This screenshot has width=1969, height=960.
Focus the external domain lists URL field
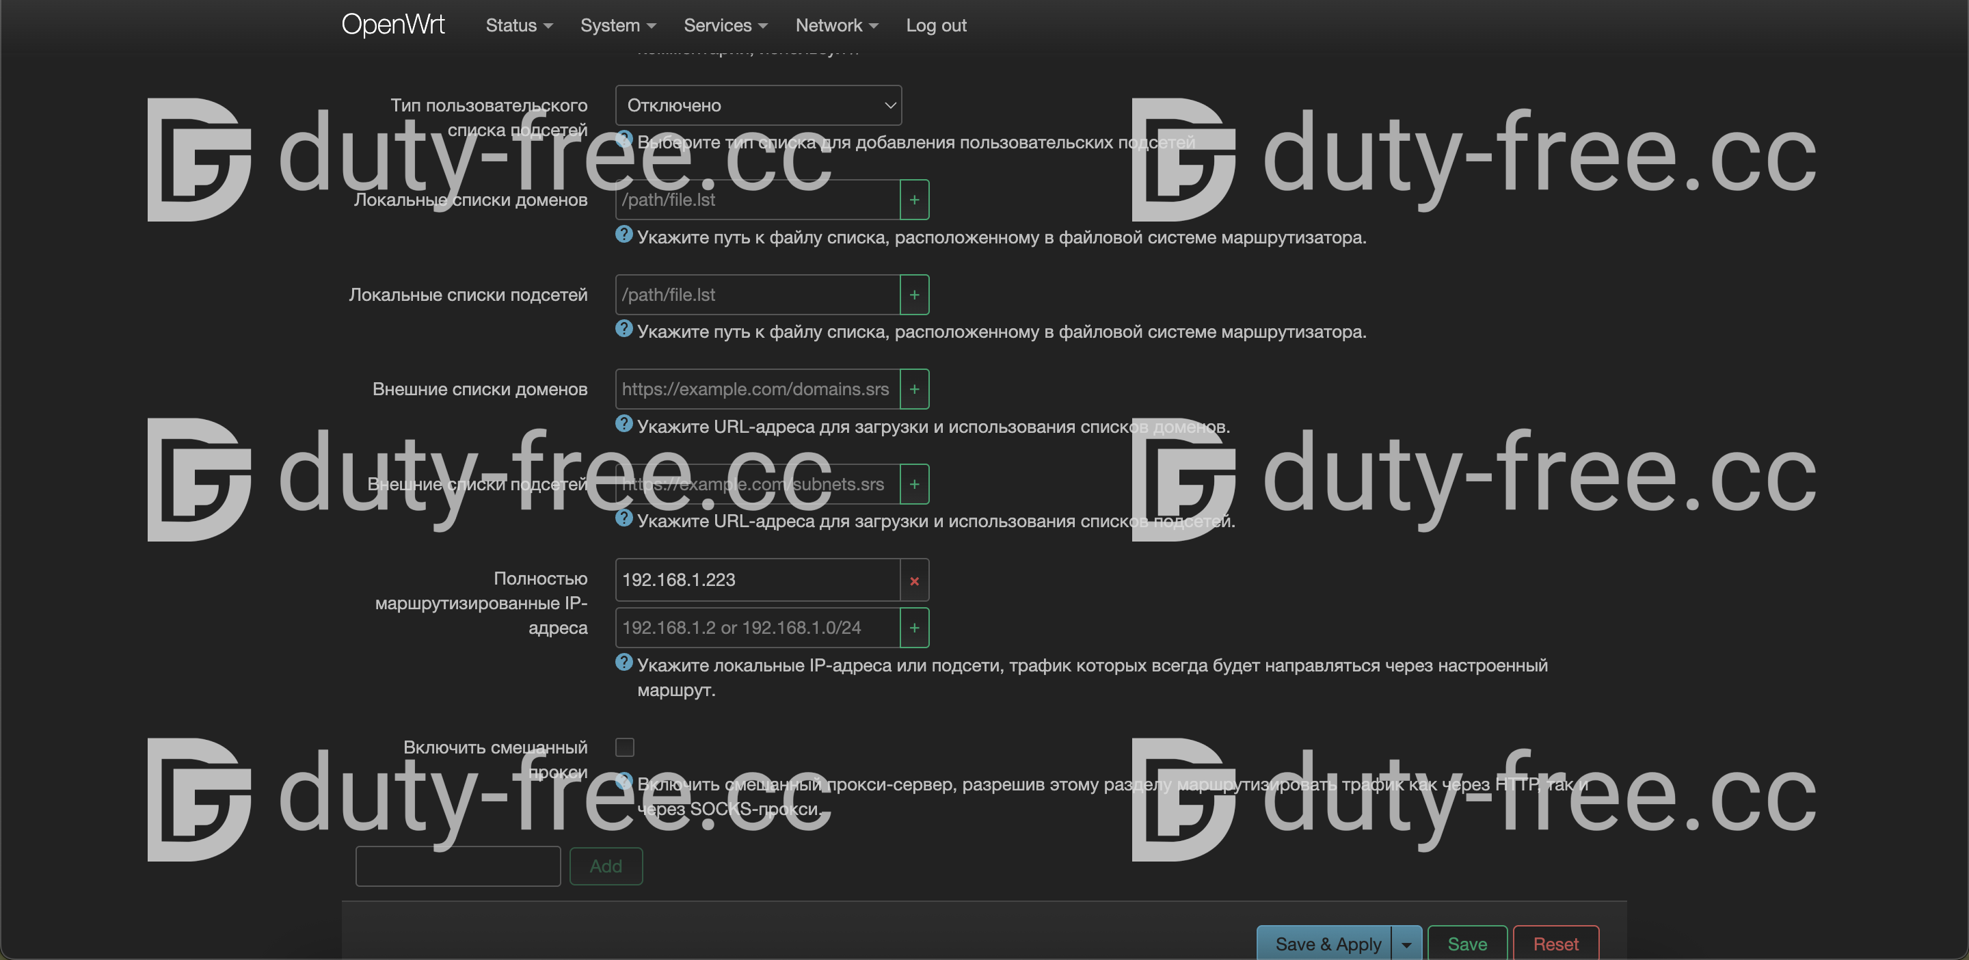click(x=757, y=390)
